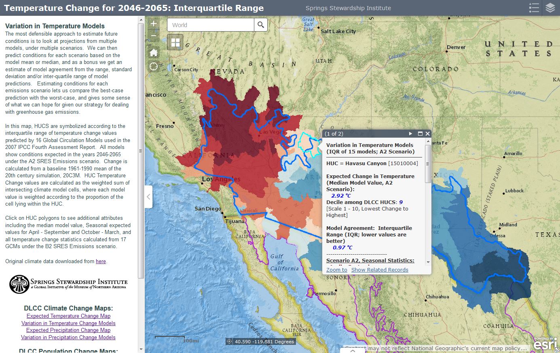Click the "Springs Stewardship Institute" header subtitle

pyautogui.click(x=348, y=8)
